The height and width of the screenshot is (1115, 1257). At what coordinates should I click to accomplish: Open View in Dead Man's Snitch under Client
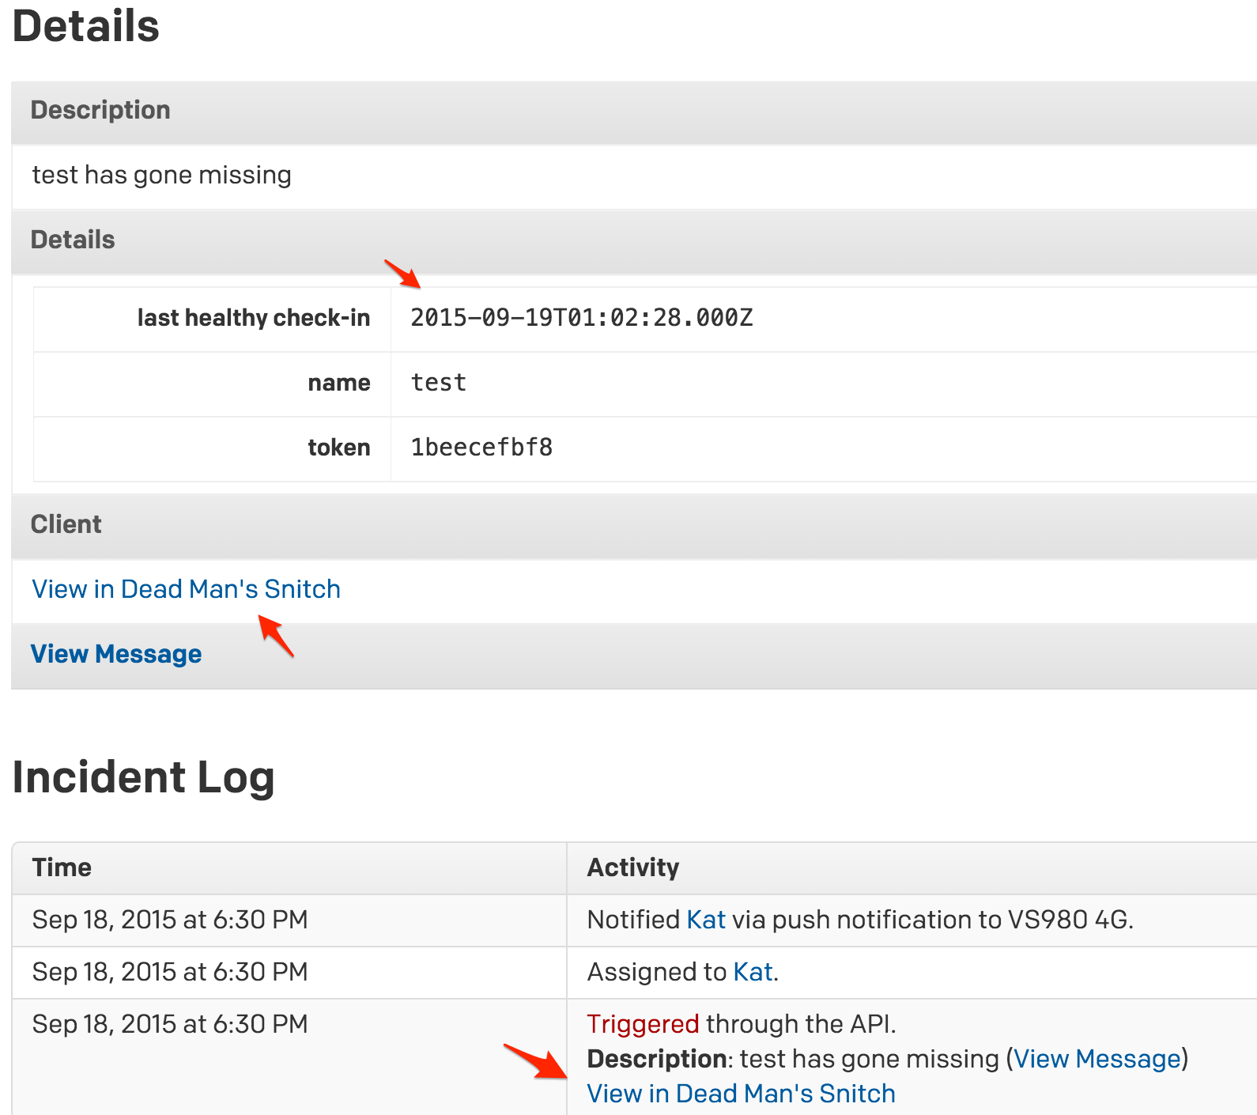point(186,589)
